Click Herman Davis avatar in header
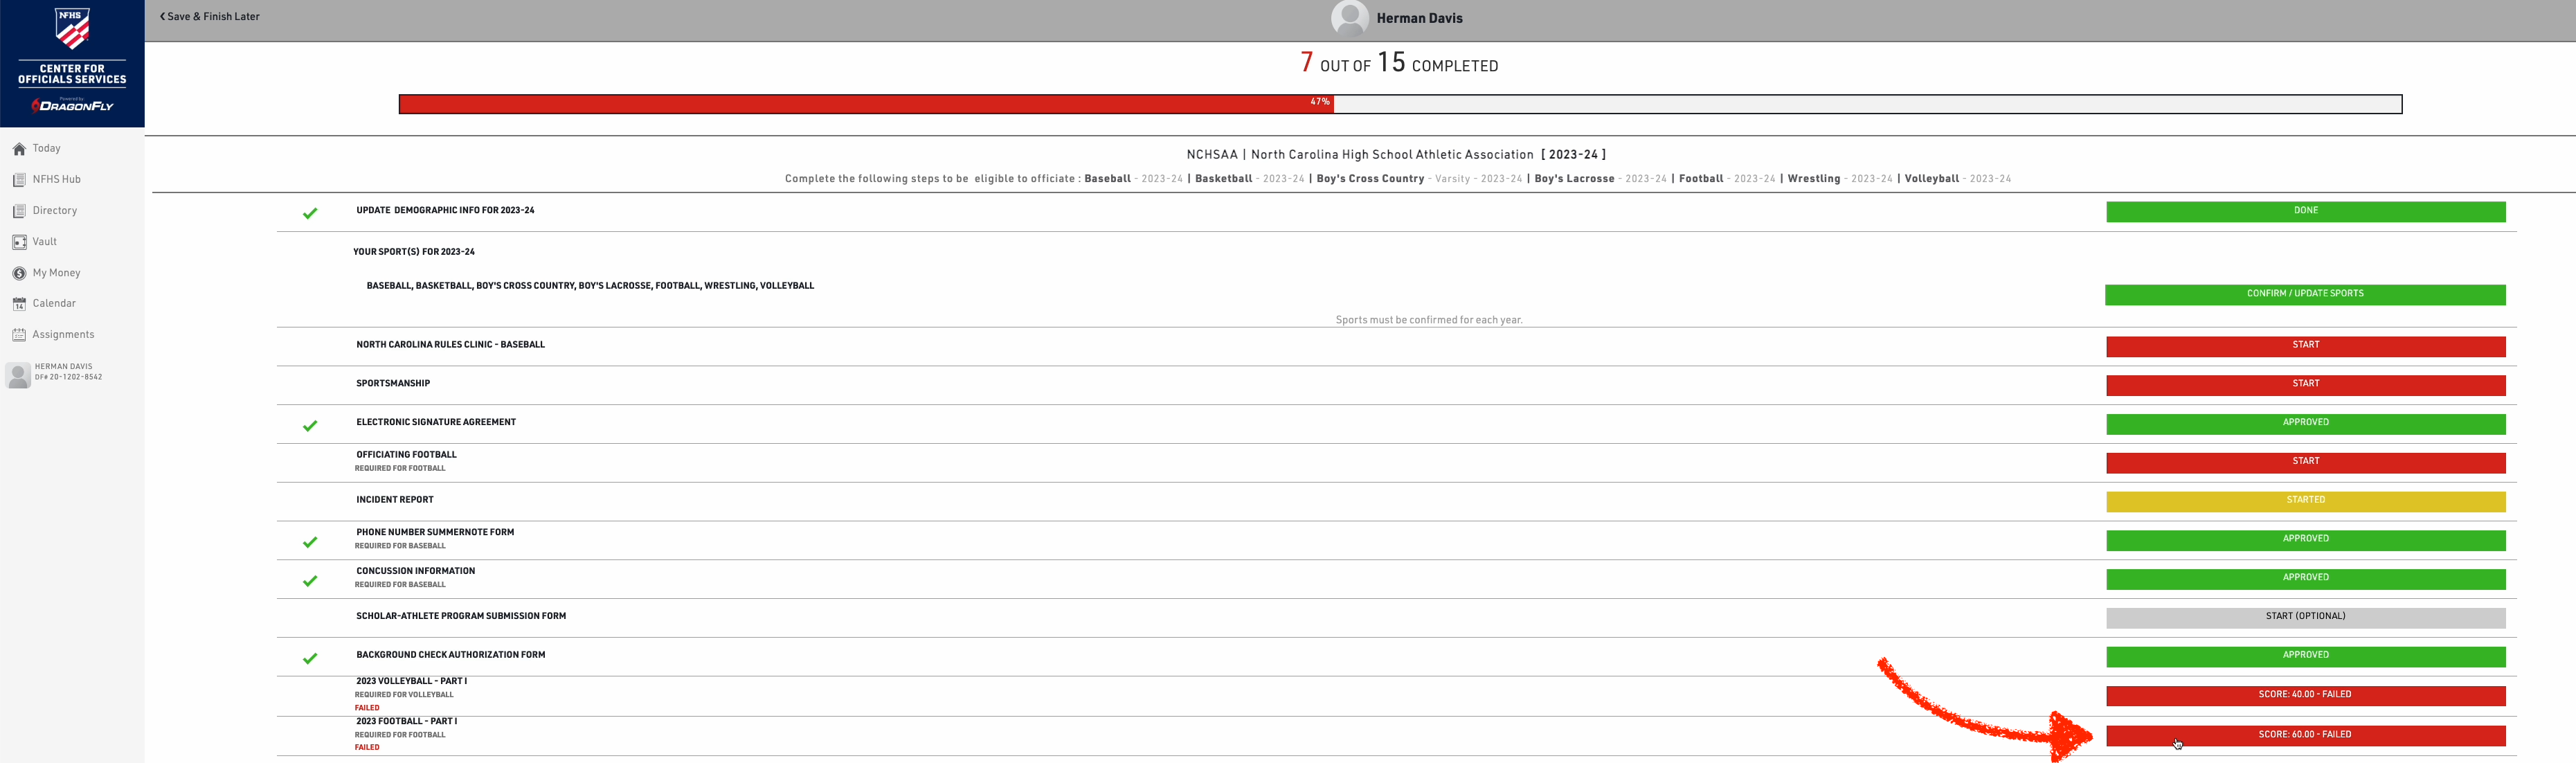 pyautogui.click(x=1349, y=18)
